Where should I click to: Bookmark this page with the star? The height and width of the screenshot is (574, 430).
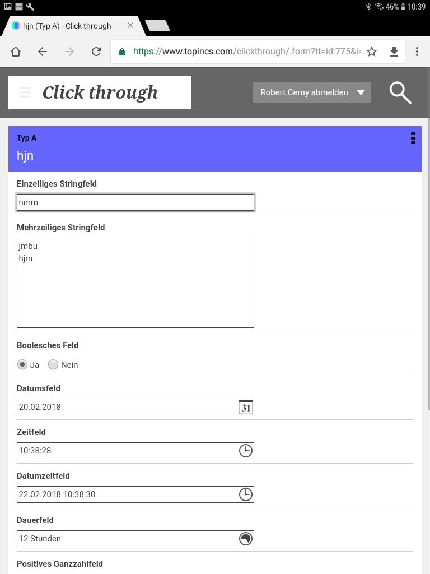(372, 52)
